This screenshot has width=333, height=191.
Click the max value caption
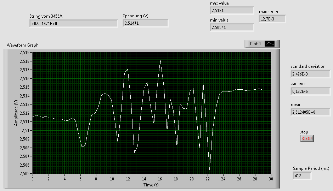pyautogui.click(x=219, y=3)
